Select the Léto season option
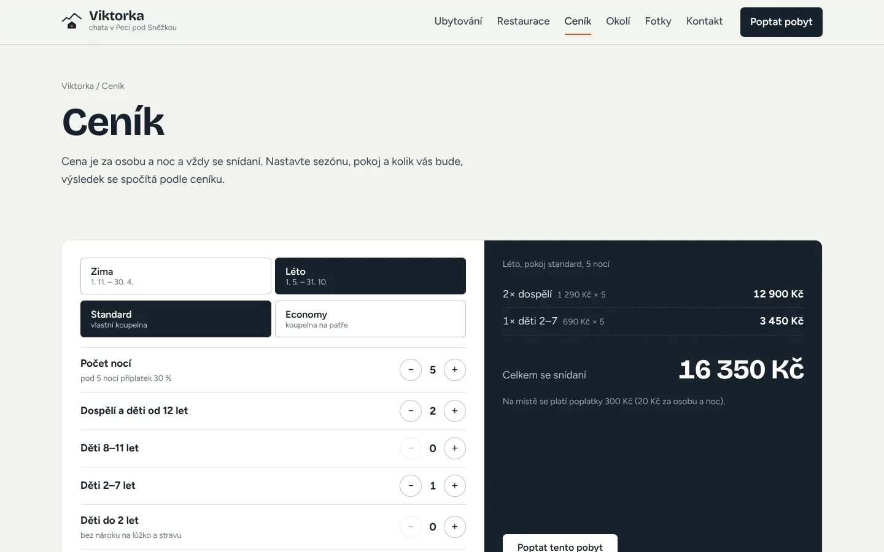Screen dimensions: 884x552 (x=370, y=276)
